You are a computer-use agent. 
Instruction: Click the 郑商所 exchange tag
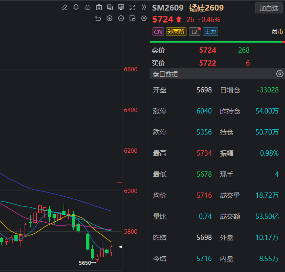tap(176, 32)
